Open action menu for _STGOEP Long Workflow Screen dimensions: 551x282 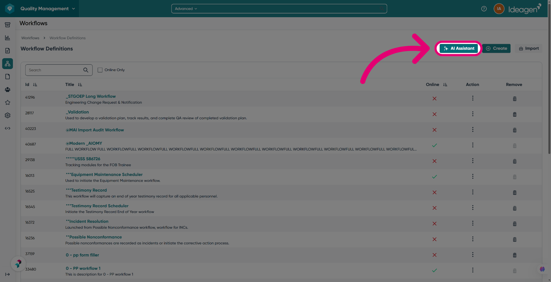(x=473, y=98)
